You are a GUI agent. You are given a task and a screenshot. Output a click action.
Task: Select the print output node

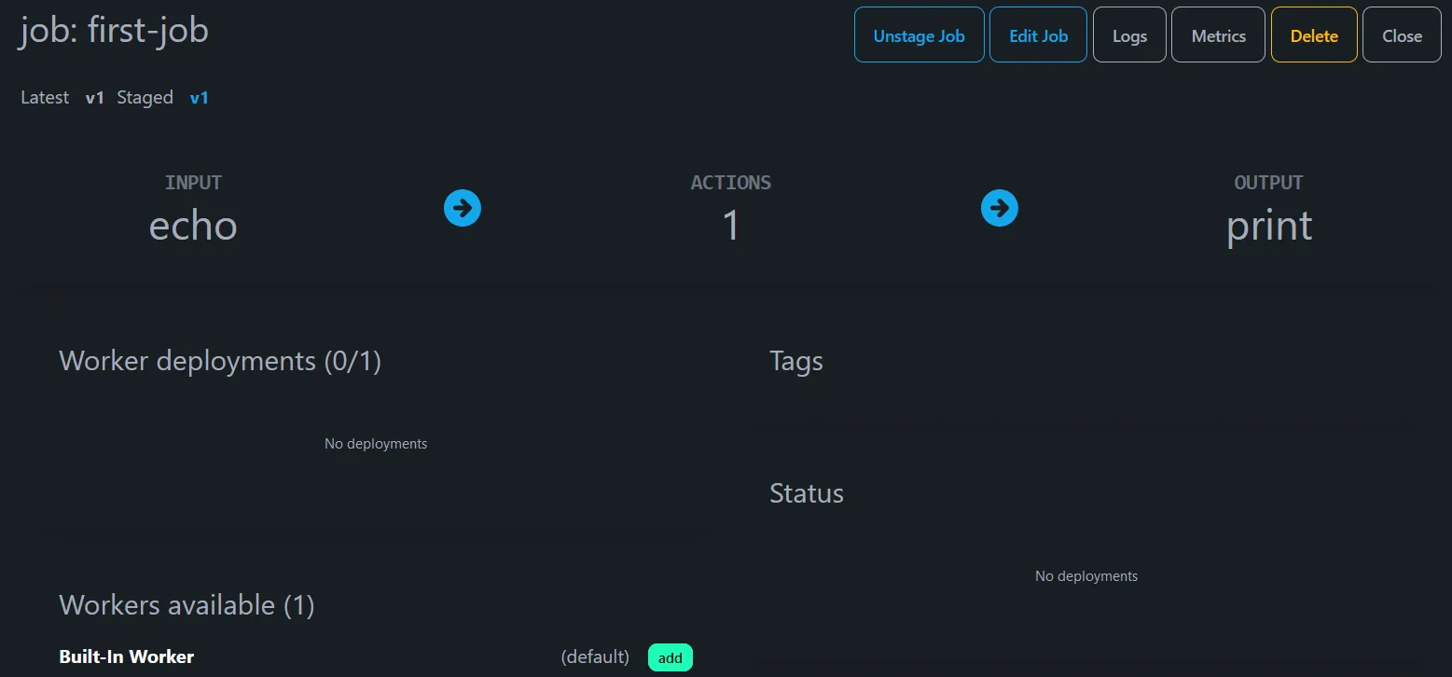point(1268,225)
